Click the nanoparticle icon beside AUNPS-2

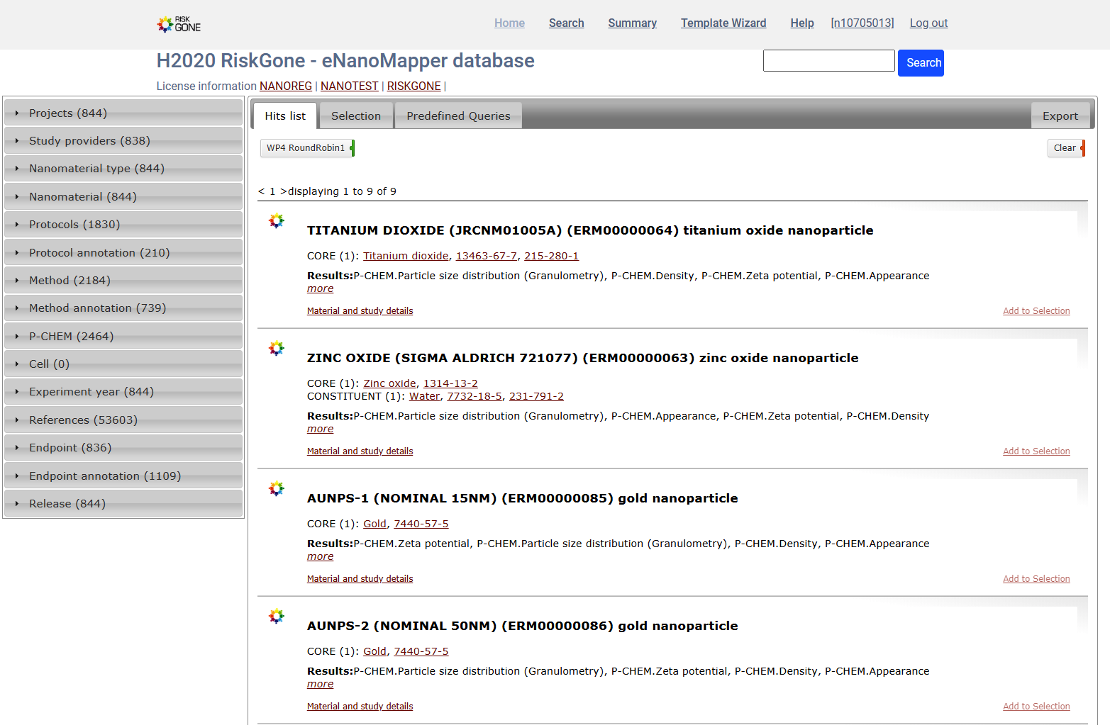[276, 616]
